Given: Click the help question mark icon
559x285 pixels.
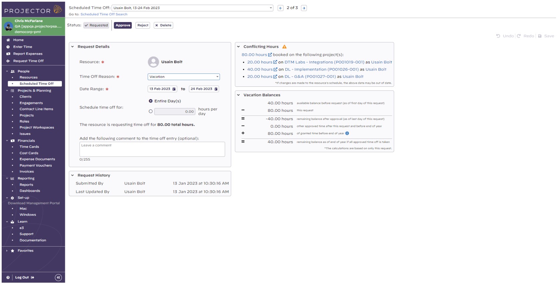Looking at the screenshot, I should (8, 278).
